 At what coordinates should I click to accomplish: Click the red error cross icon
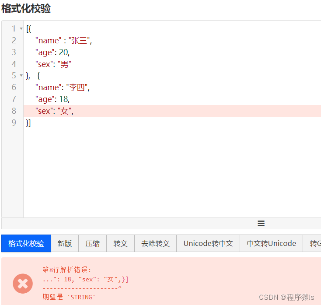(x=23, y=284)
